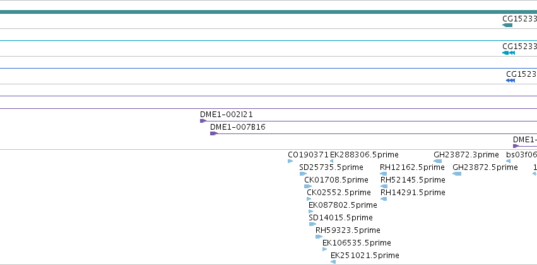Image resolution: width=537 pixels, height=265 pixels.
Task: Click the RH59323.5prime EST arrow
Action: pos(319,237)
